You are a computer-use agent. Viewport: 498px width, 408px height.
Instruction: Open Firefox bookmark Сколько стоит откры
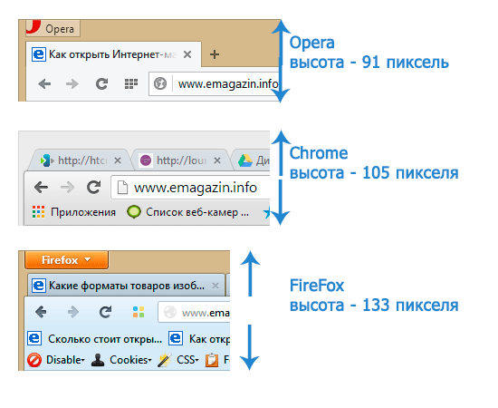95,339
